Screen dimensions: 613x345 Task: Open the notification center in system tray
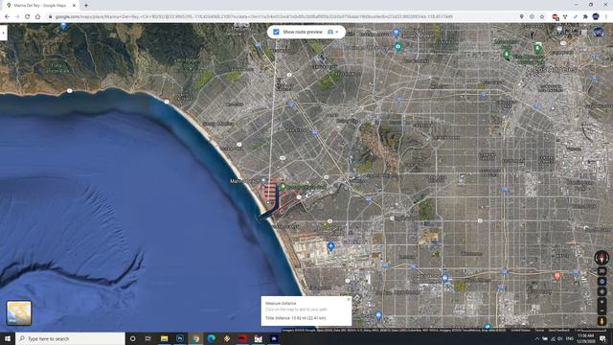(602, 338)
